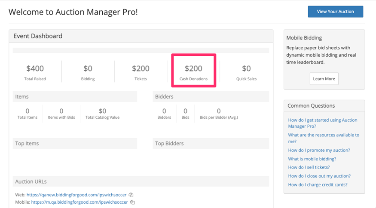The width and height of the screenshot is (376, 208).
Task: Click the Top Items section header
Action: click(x=75, y=143)
